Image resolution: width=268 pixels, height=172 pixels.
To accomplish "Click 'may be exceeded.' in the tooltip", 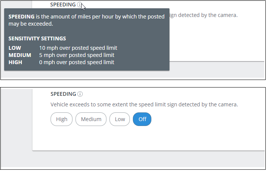I will [x=31, y=24].
